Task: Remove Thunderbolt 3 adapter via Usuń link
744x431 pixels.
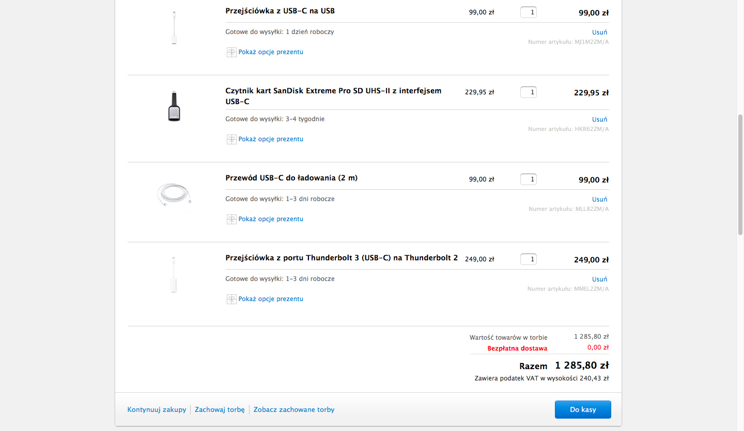Action: tap(599, 279)
